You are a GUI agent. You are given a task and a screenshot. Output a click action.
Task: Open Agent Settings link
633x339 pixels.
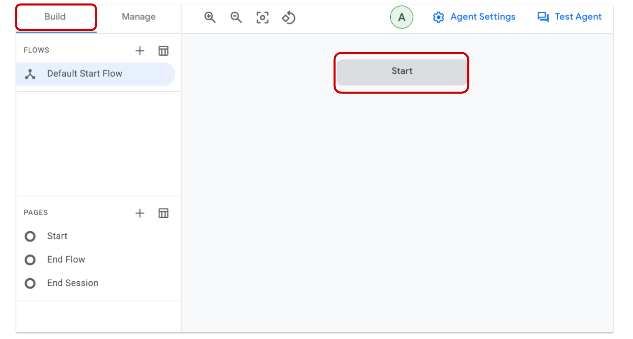click(483, 17)
